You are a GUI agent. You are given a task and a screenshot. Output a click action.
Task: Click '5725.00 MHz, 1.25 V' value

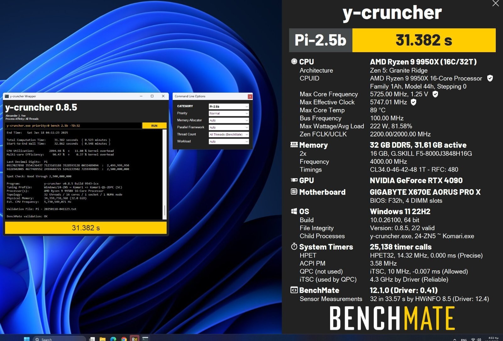399,94
